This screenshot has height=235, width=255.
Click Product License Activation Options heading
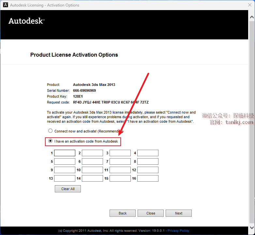point(74,55)
